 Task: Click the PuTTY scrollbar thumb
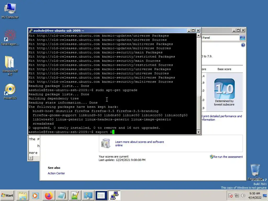(x=198, y=113)
